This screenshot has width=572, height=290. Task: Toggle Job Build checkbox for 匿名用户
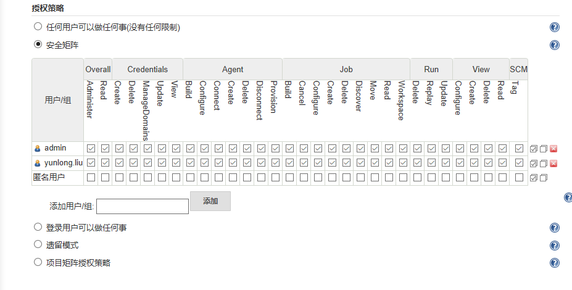tap(289, 178)
